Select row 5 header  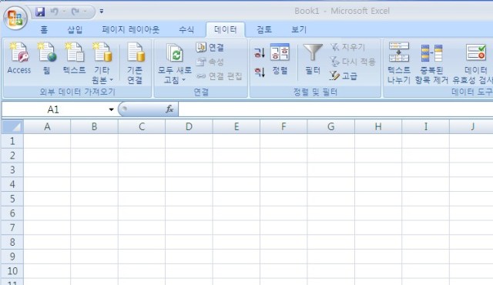12,199
